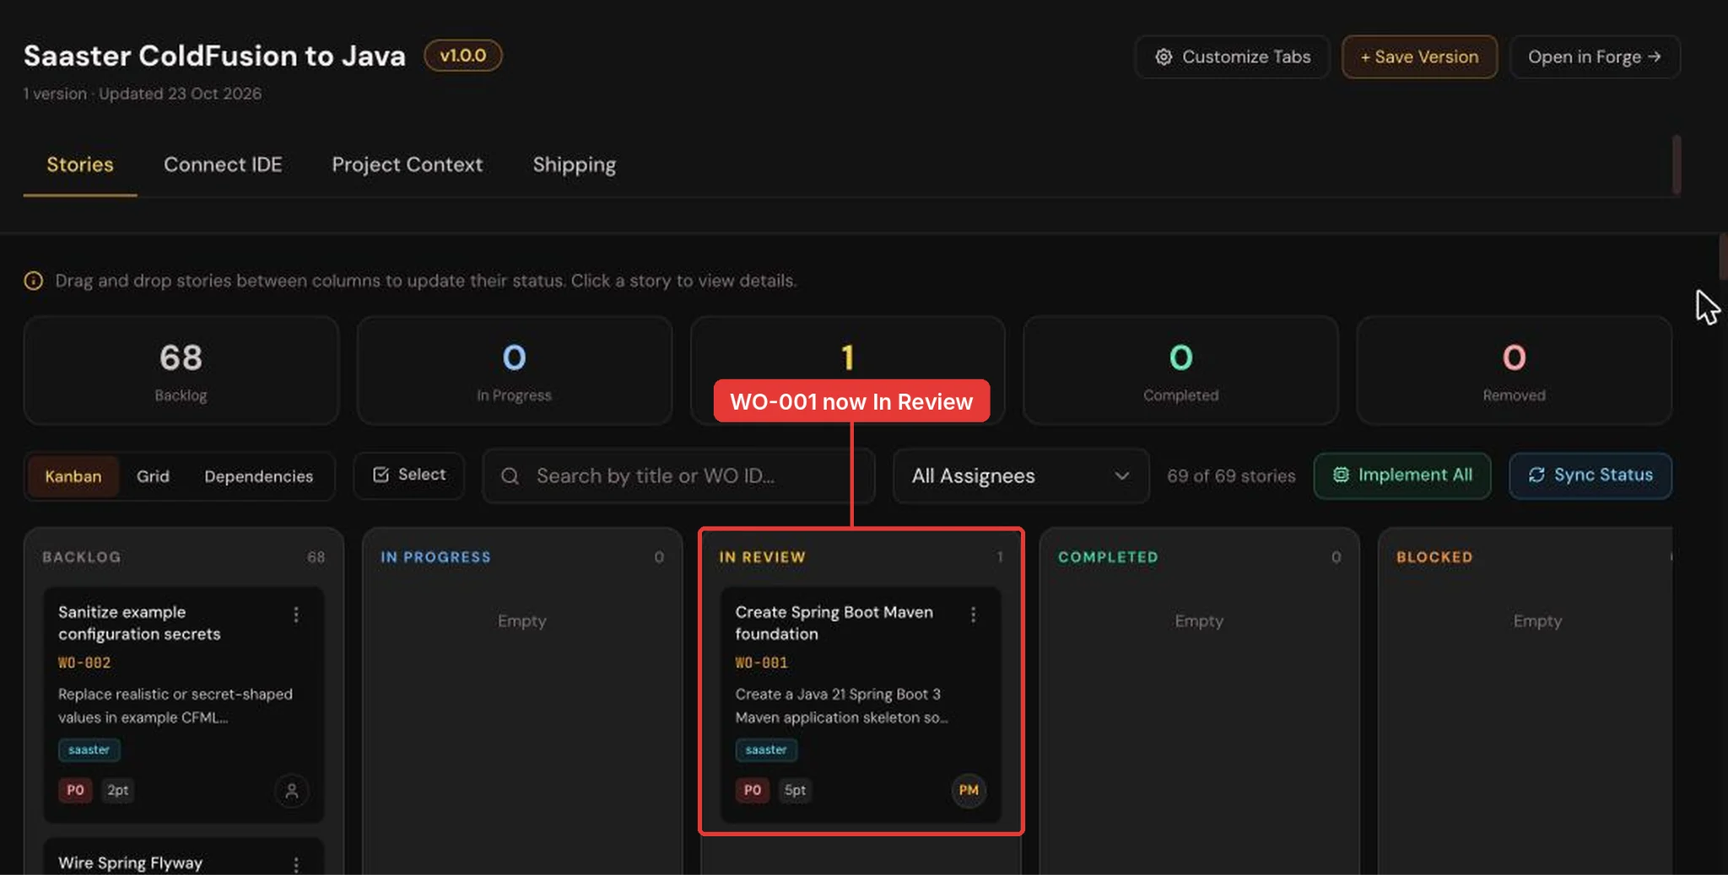1728x875 pixels.
Task: Click 5pt points badge on Spring Boot card
Action: [795, 790]
